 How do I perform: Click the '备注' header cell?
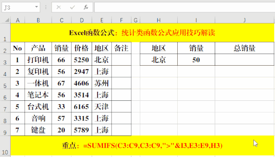(x=121, y=48)
